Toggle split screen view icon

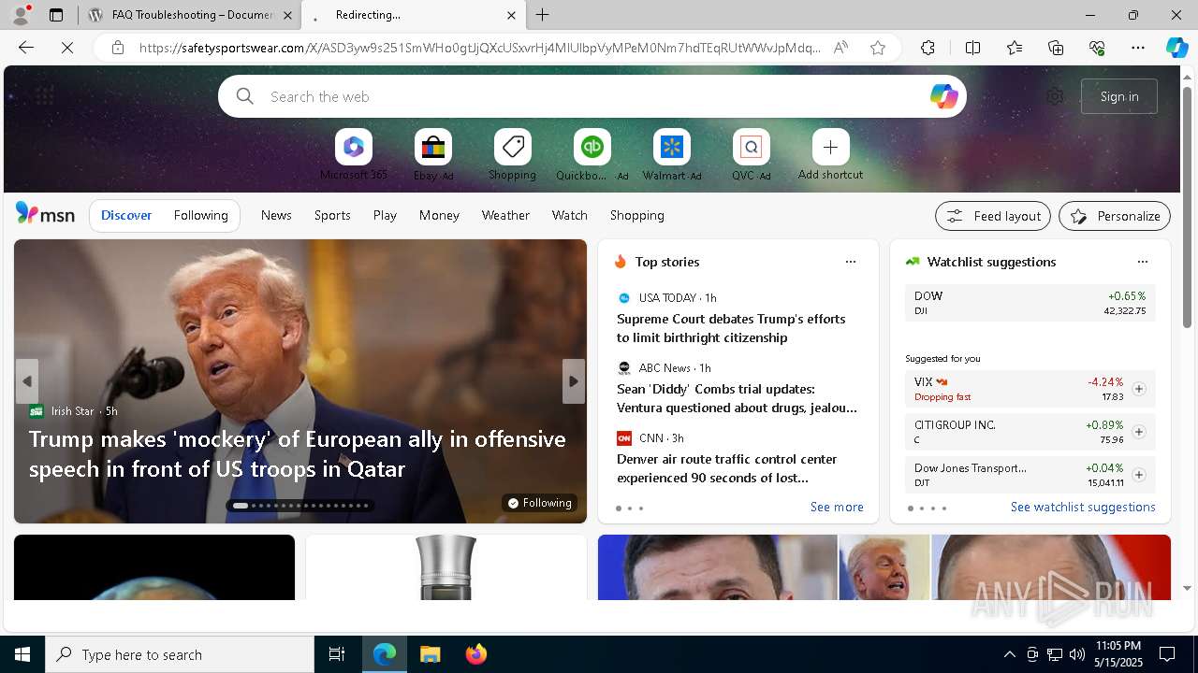pos(972,48)
